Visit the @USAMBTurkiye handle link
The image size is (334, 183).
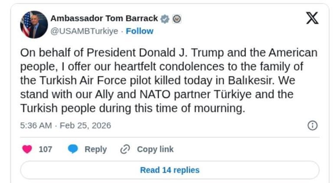point(84,31)
